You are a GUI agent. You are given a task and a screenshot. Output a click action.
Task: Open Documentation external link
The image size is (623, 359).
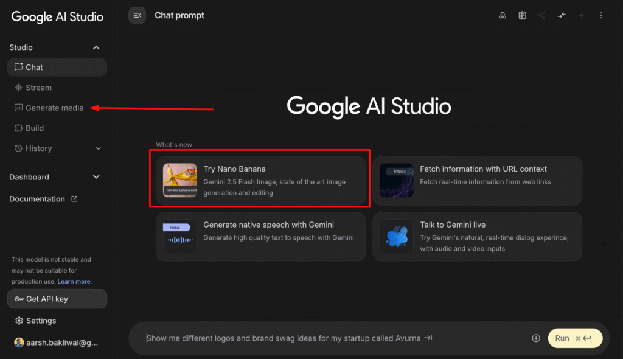(43, 199)
